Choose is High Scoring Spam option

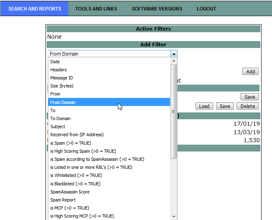point(109,151)
